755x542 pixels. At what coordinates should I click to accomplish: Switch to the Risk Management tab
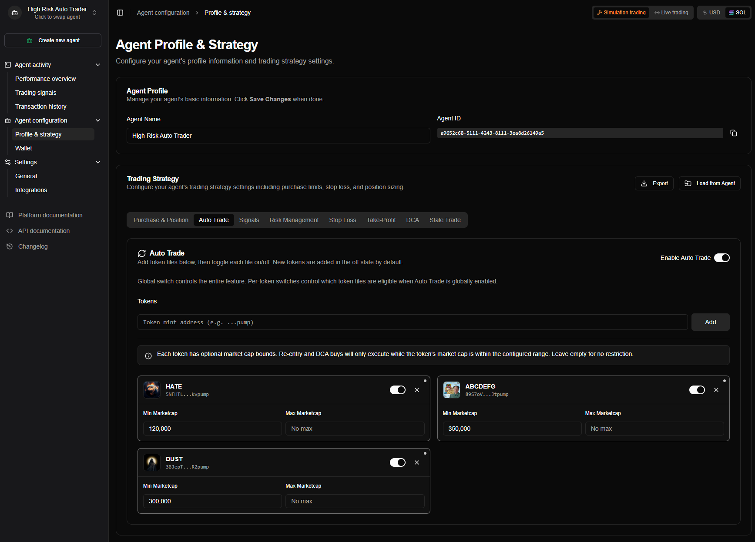tap(294, 220)
